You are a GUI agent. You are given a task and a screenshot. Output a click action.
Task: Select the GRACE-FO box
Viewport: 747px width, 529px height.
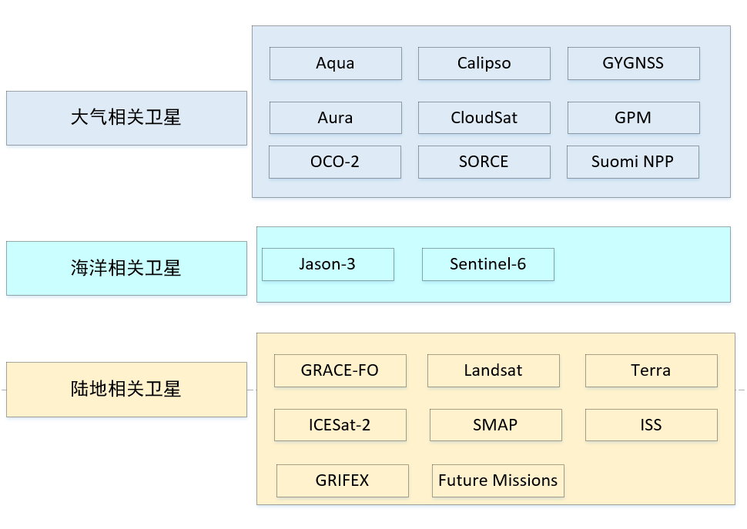click(x=340, y=370)
